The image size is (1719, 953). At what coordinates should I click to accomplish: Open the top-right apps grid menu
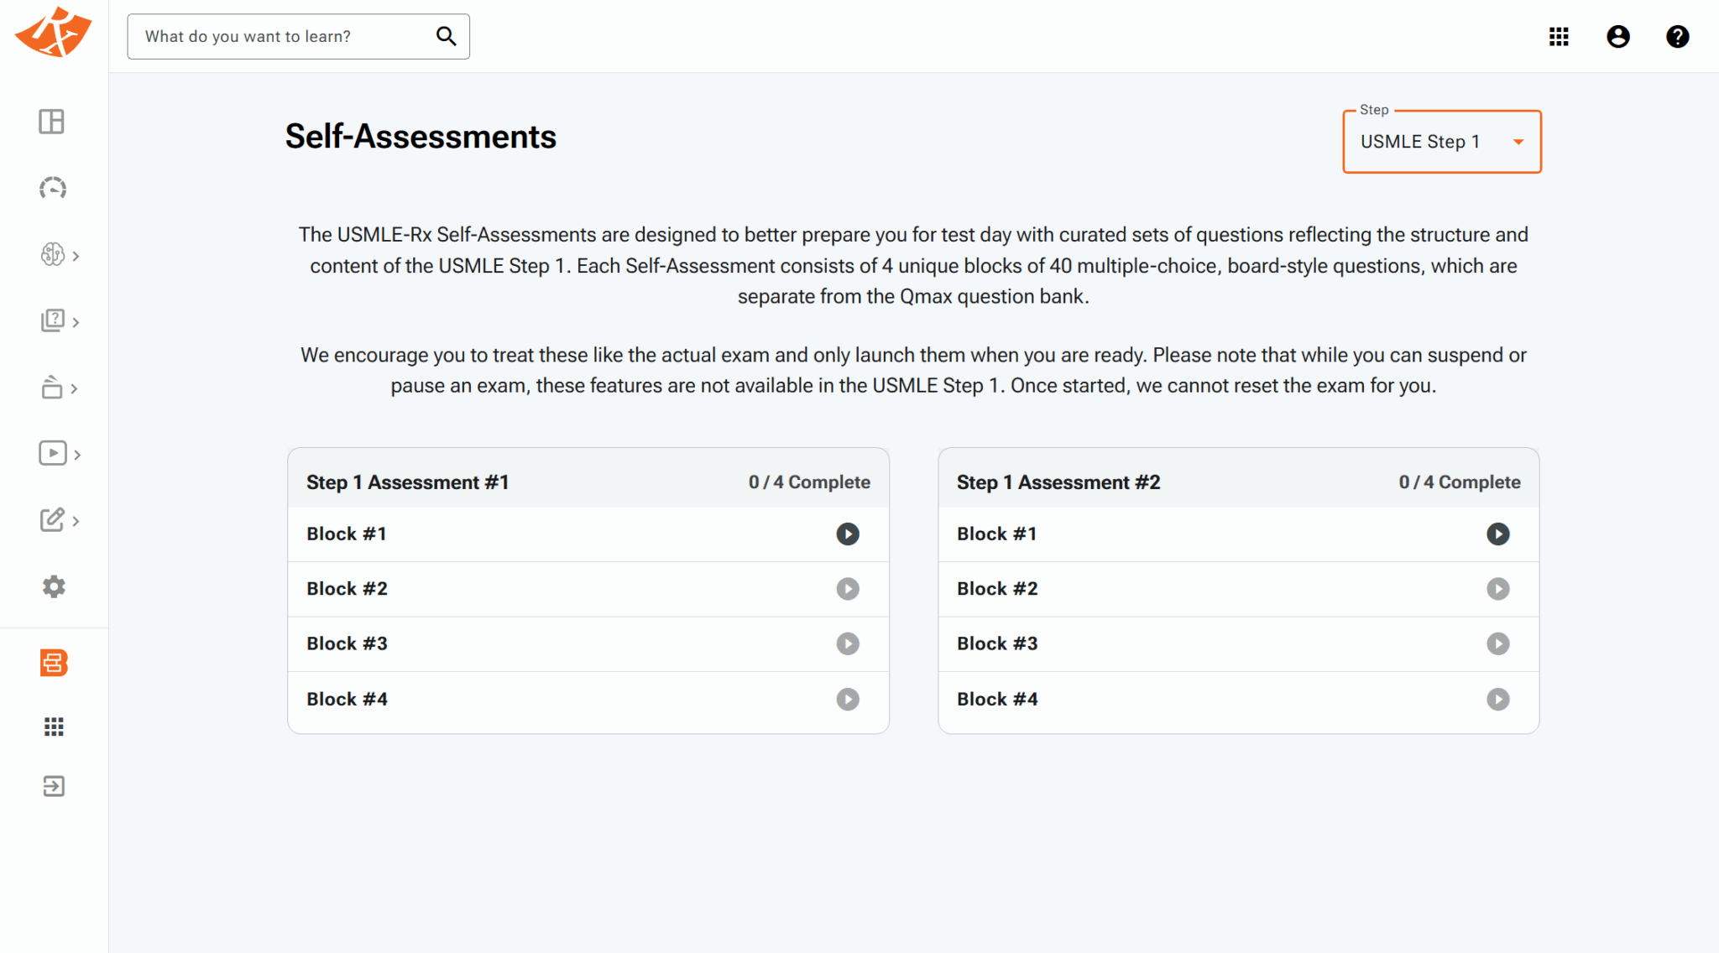click(x=1559, y=37)
